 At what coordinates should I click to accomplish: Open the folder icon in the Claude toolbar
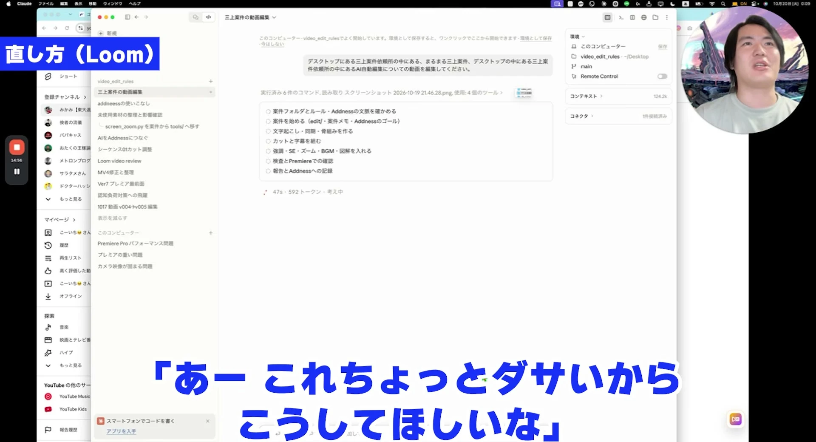655,17
